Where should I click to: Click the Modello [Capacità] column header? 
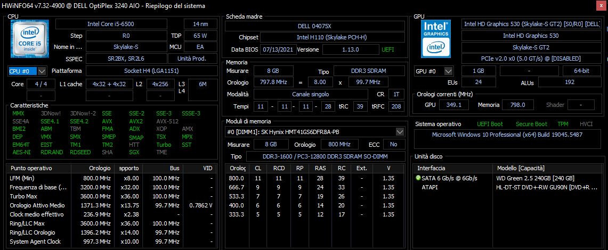[548, 168]
